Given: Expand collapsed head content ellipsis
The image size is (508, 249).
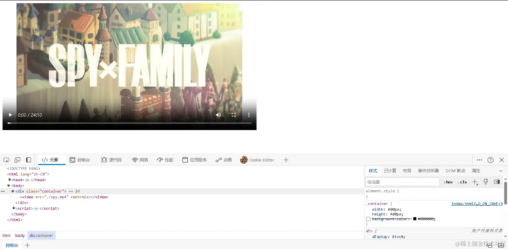Looking at the screenshot, I should [x=28, y=180].
